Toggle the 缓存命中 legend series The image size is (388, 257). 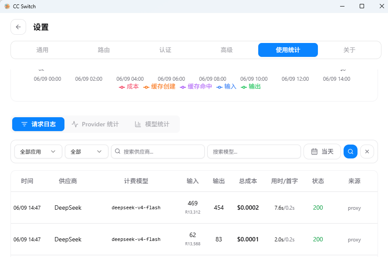pos(196,86)
